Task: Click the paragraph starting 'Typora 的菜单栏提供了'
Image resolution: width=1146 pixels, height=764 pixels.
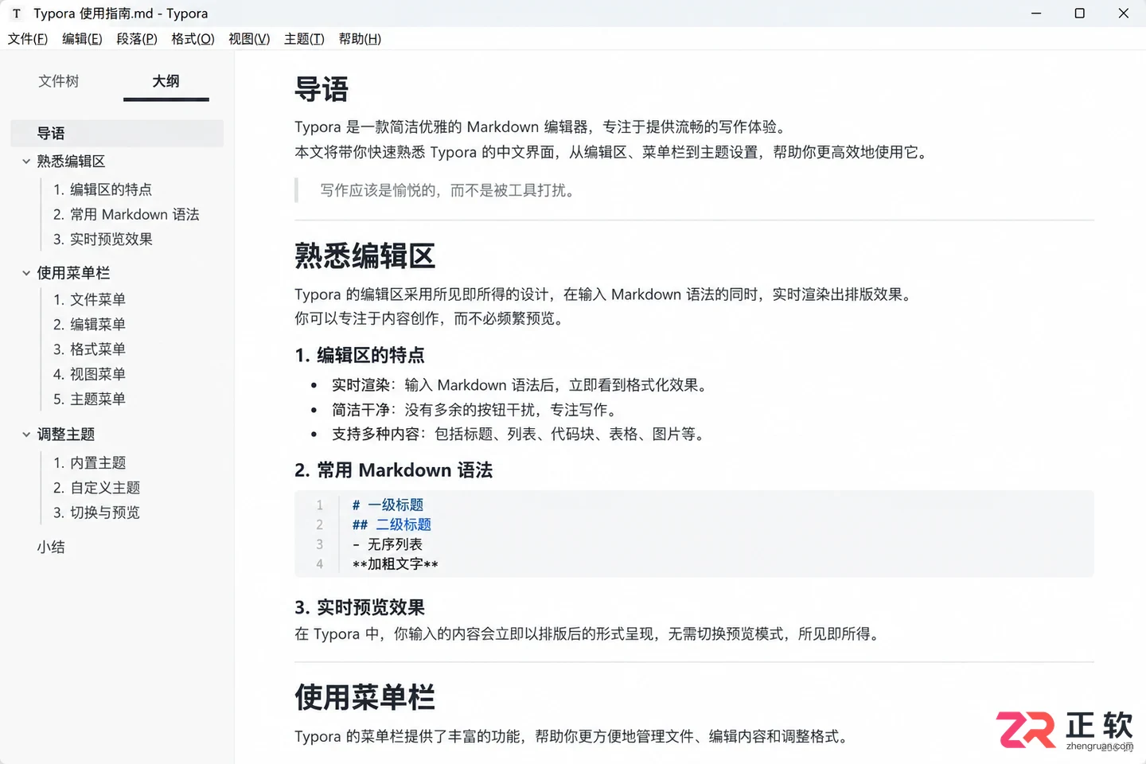Action: (572, 737)
